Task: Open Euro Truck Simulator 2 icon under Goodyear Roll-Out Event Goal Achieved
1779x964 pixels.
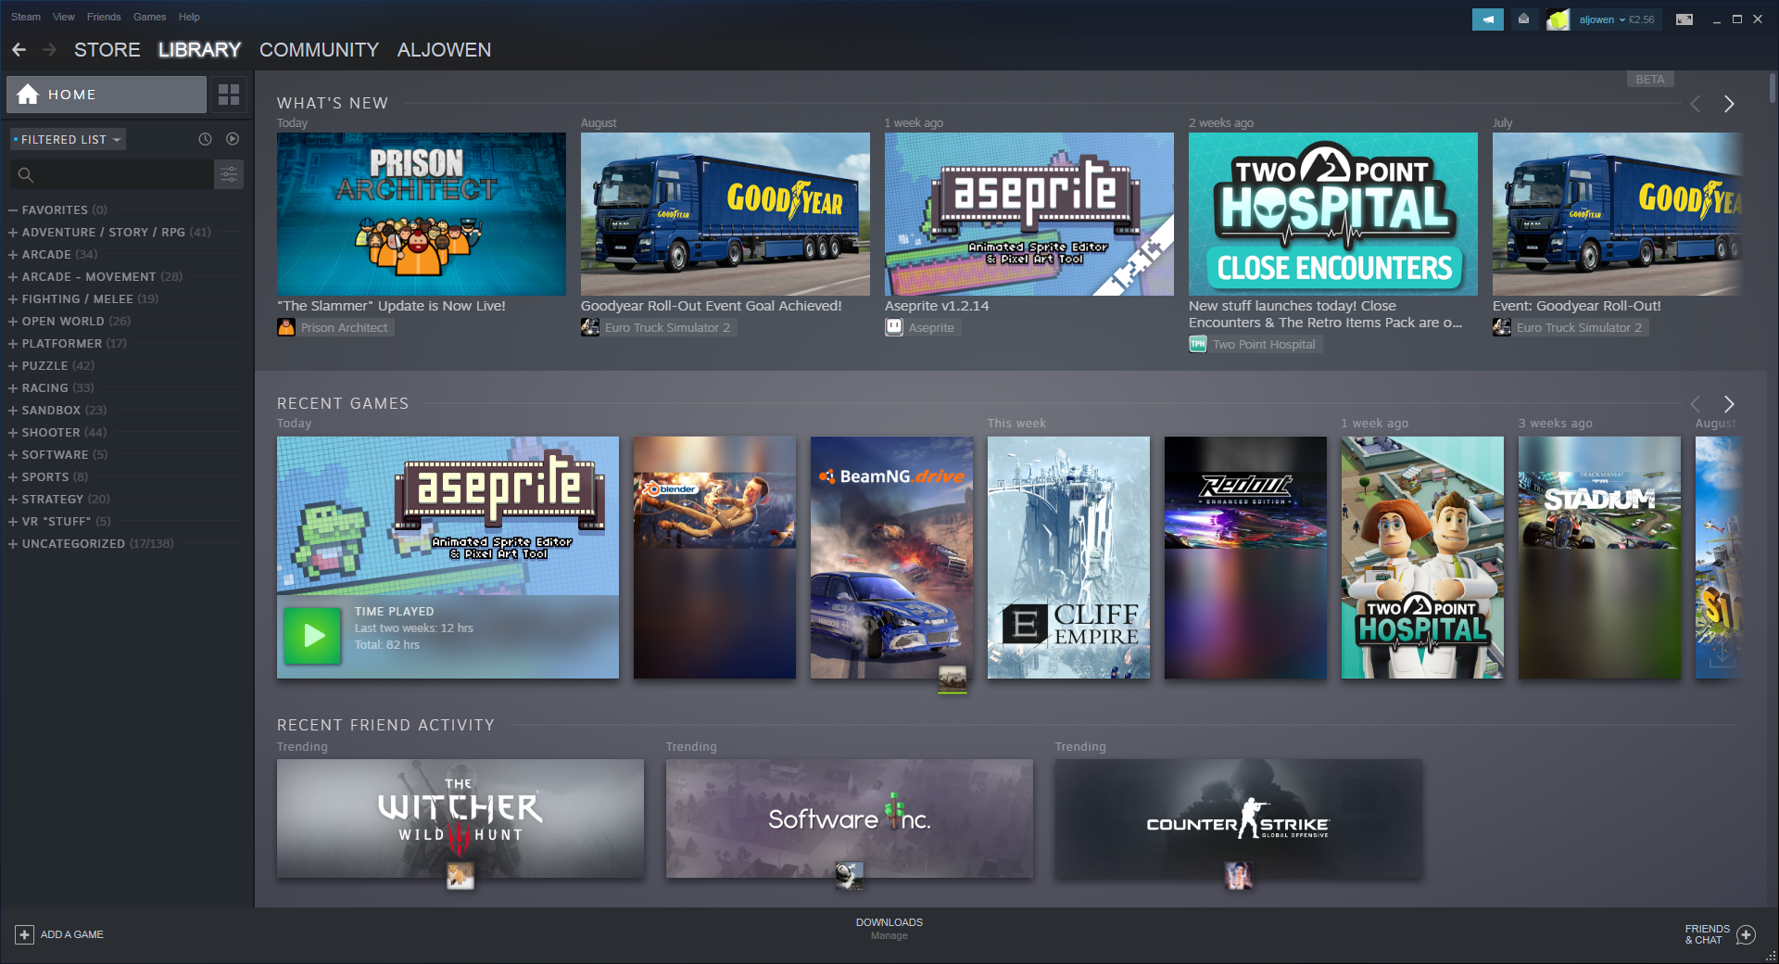Action: (x=590, y=327)
